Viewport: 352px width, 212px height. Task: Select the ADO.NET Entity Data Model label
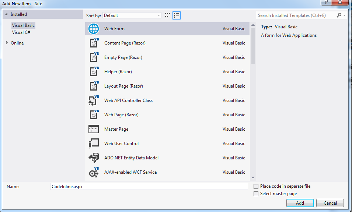tap(131, 158)
